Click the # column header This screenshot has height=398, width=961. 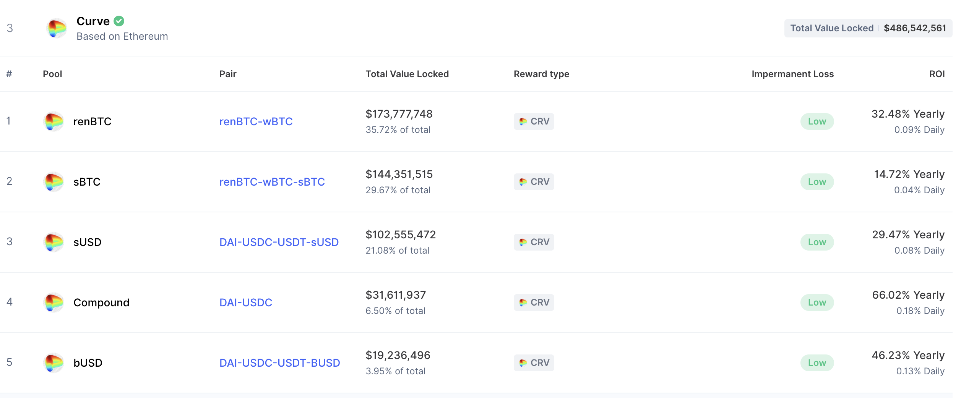(9, 74)
